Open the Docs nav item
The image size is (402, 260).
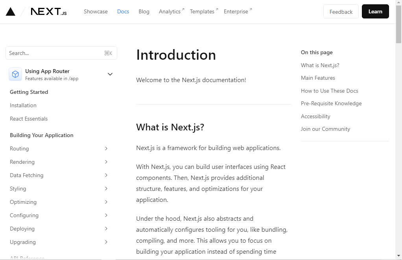point(123,11)
